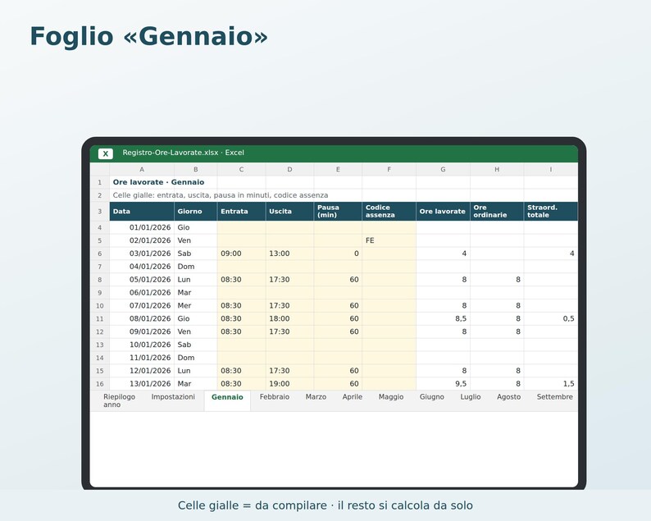Select column A header
This screenshot has height=521, width=651.
(x=142, y=170)
